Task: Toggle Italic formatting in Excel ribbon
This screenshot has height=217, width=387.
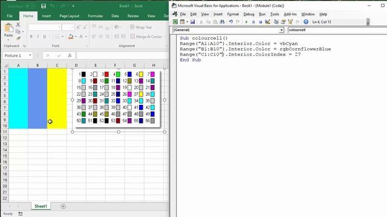Action: pos(37,37)
